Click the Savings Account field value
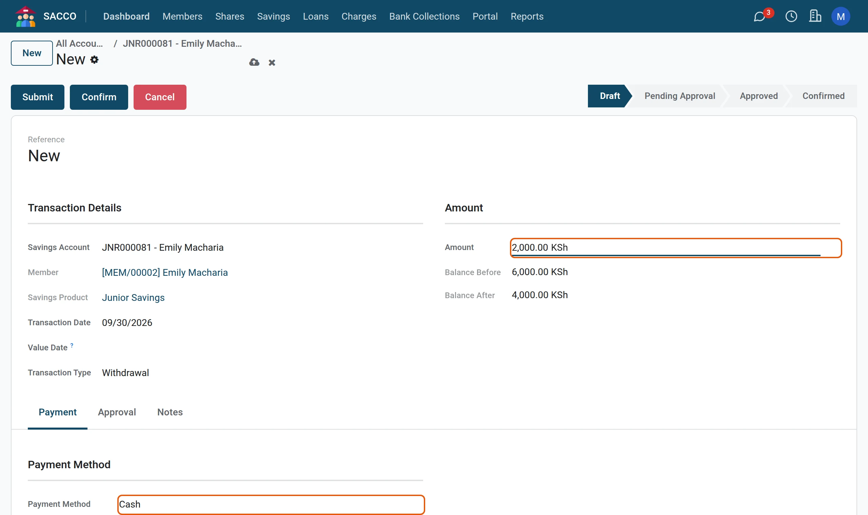This screenshot has height=515, width=868. point(163,247)
